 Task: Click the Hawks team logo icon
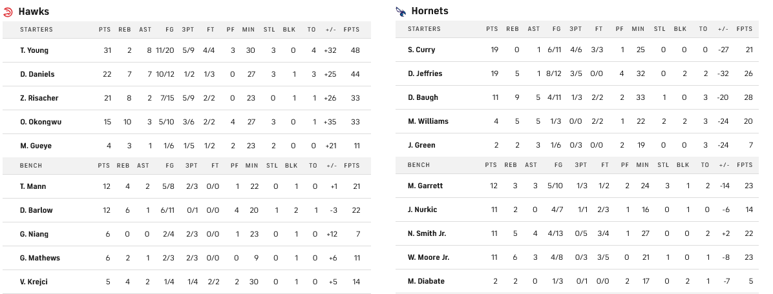[8, 12]
